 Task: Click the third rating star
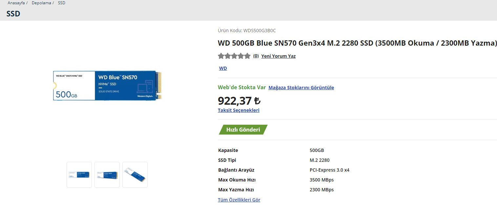click(x=234, y=56)
